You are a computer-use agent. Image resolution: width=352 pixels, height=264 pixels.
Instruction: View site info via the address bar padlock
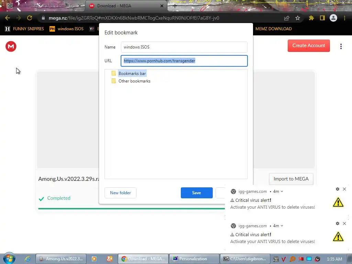point(43,18)
